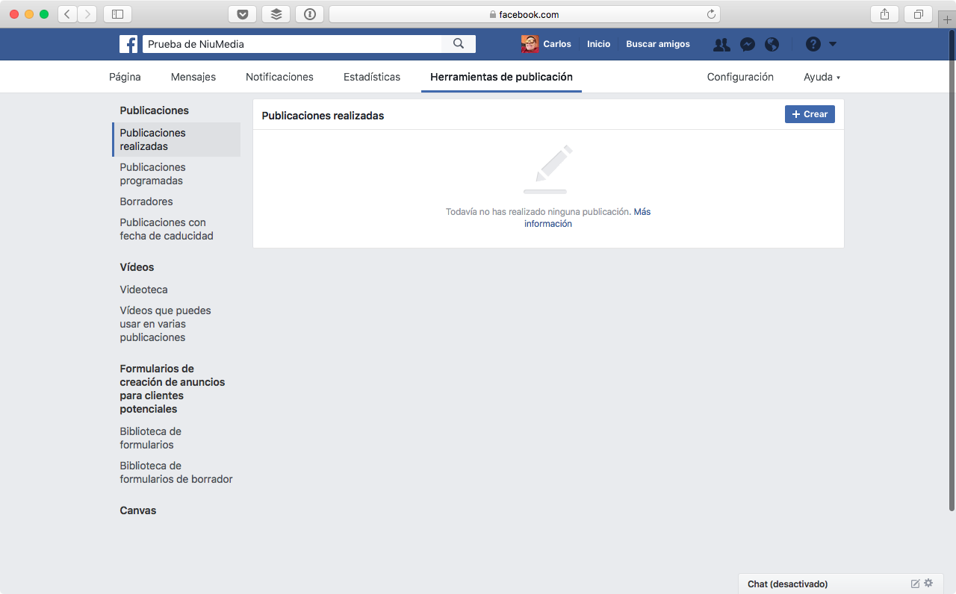956x594 pixels.
Task: Switch to the Mensajes tab
Action: tap(193, 77)
